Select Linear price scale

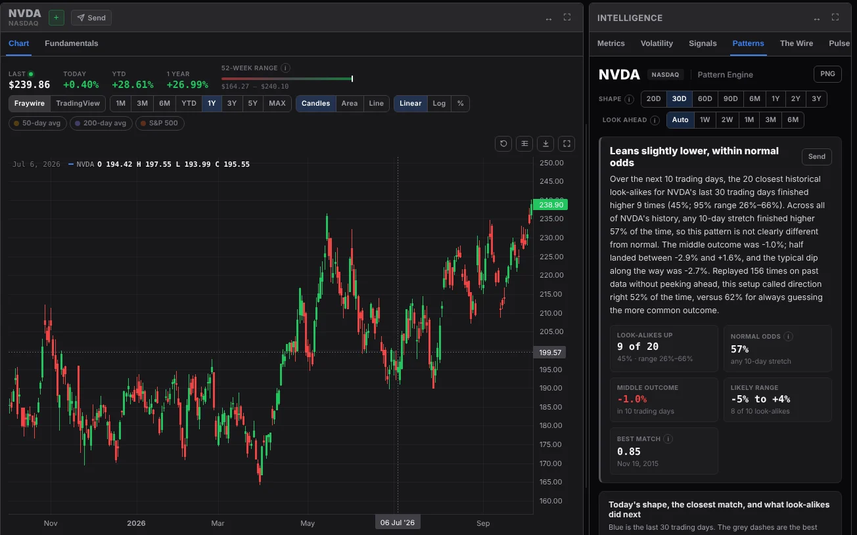411,104
